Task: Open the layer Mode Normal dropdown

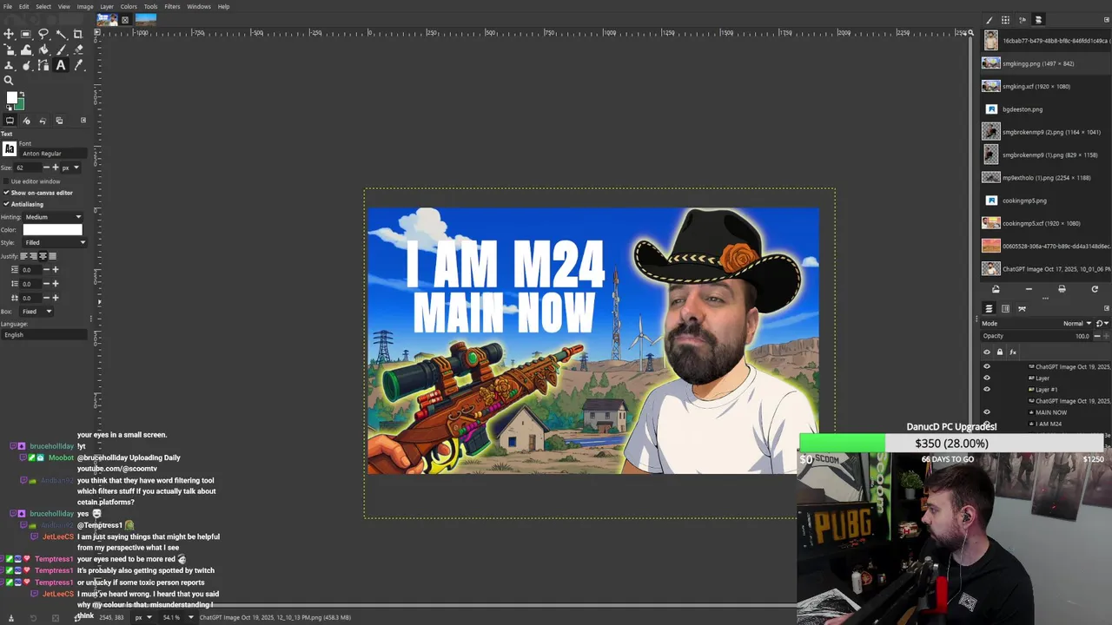Action: click(1077, 323)
